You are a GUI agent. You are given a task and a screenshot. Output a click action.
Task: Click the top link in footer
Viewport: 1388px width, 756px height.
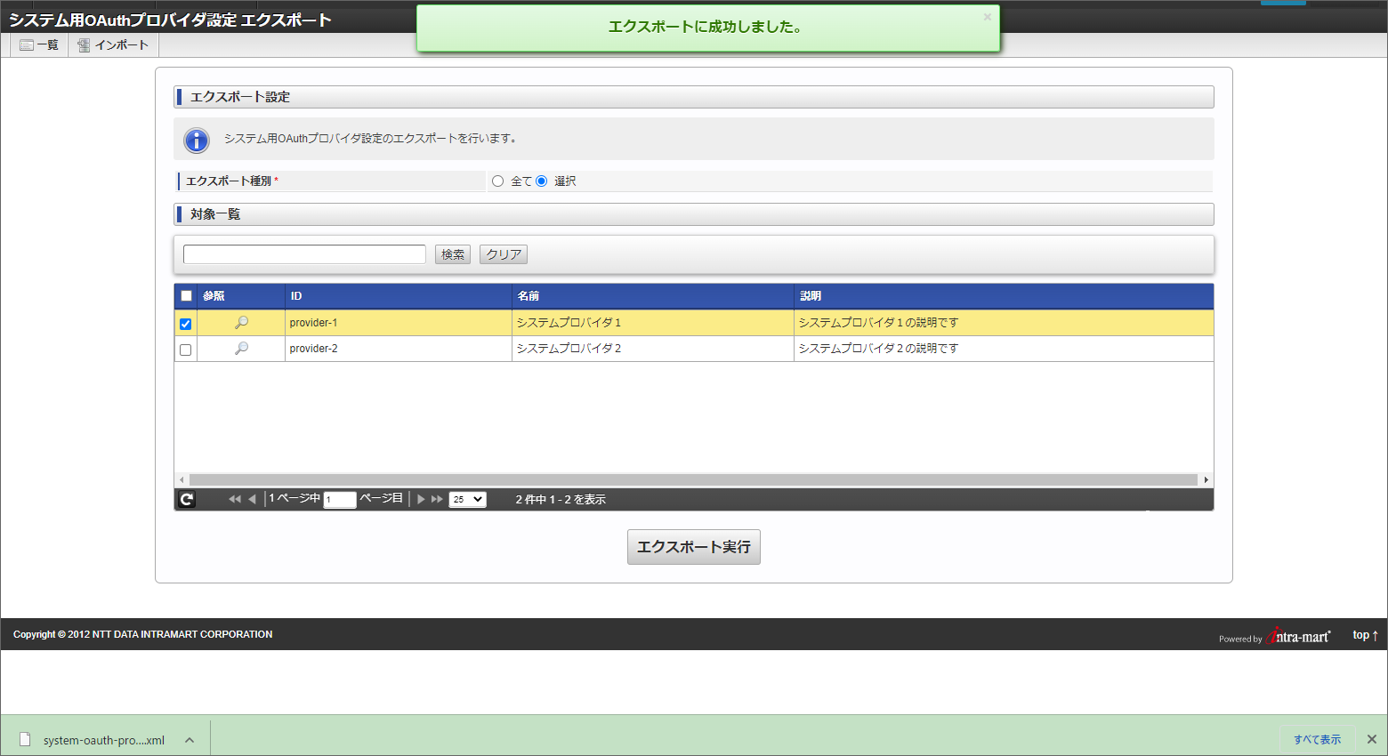pyautogui.click(x=1365, y=635)
